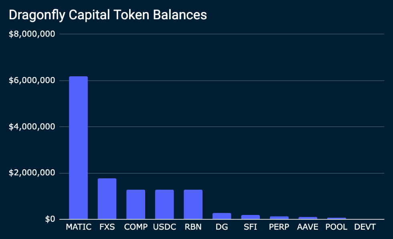Click the small DG bar
This screenshot has height=239, width=393.
click(x=222, y=216)
